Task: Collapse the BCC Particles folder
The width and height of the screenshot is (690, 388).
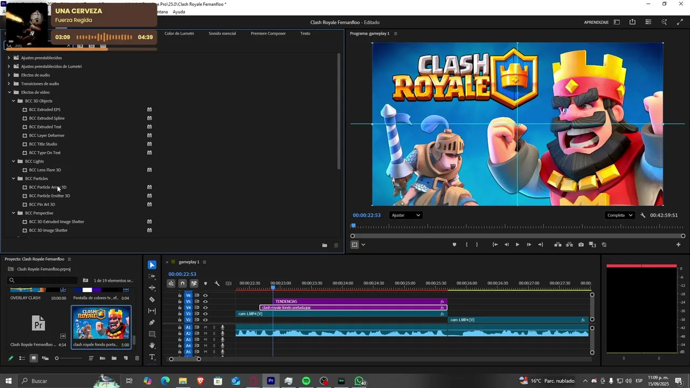Action: (x=13, y=178)
